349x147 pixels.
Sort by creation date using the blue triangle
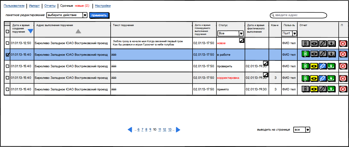pos(30,31)
